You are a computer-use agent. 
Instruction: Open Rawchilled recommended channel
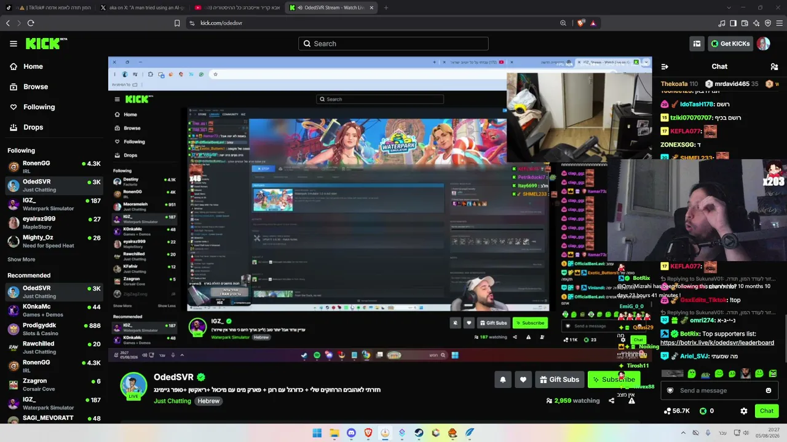pyautogui.click(x=54, y=347)
